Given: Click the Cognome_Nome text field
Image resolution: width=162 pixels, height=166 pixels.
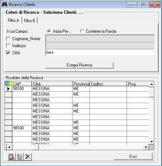Looking at the screenshot, I should tap(100, 38).
